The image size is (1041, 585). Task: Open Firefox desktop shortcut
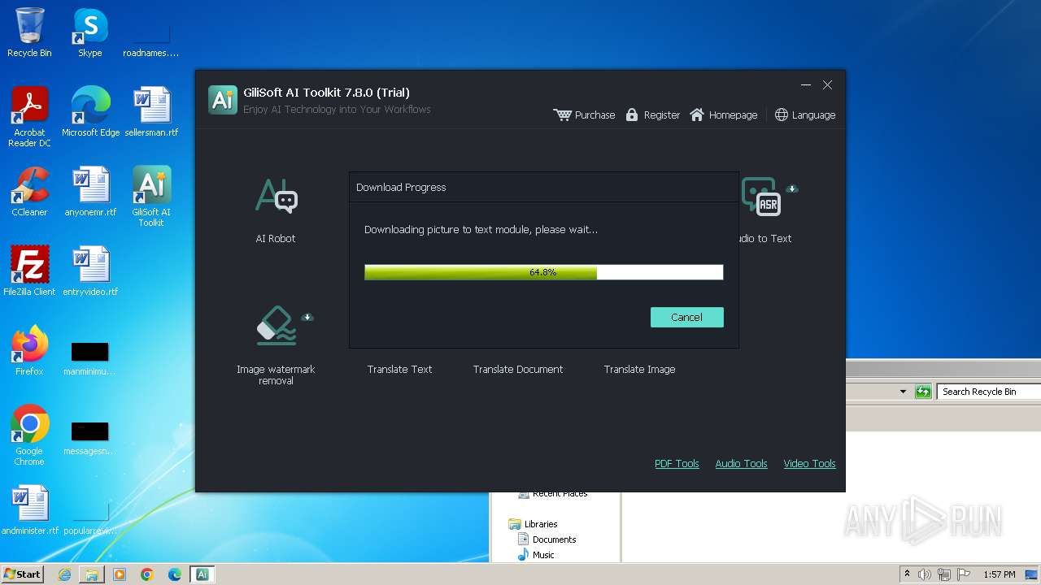tap(29, 351)
